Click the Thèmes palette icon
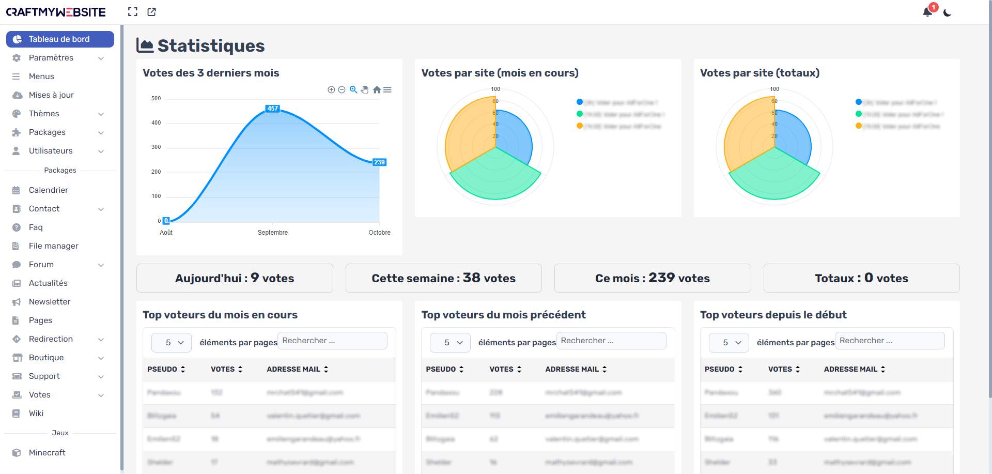Viewport: 992px width, 474px height. tap(17, 114)
